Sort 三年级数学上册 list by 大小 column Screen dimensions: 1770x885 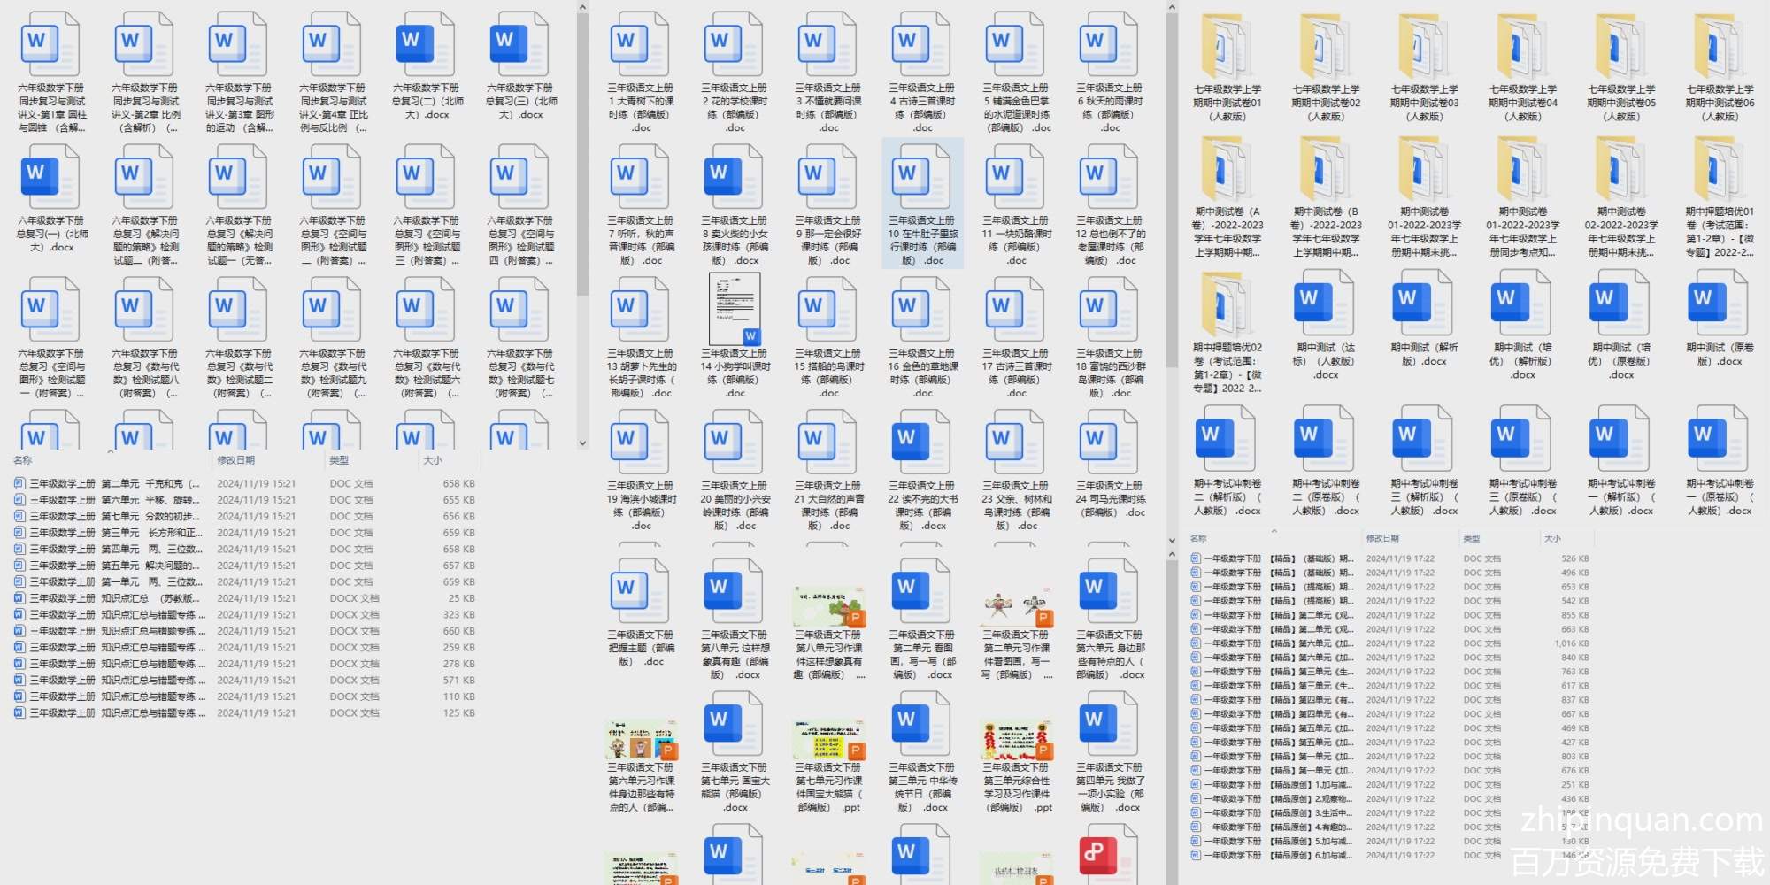pyautogui.click(x=433, y=460)
